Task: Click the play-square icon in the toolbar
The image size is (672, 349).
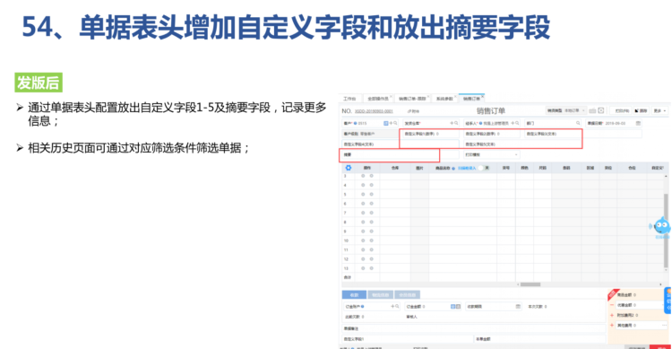Action: (x=601, y=110)
